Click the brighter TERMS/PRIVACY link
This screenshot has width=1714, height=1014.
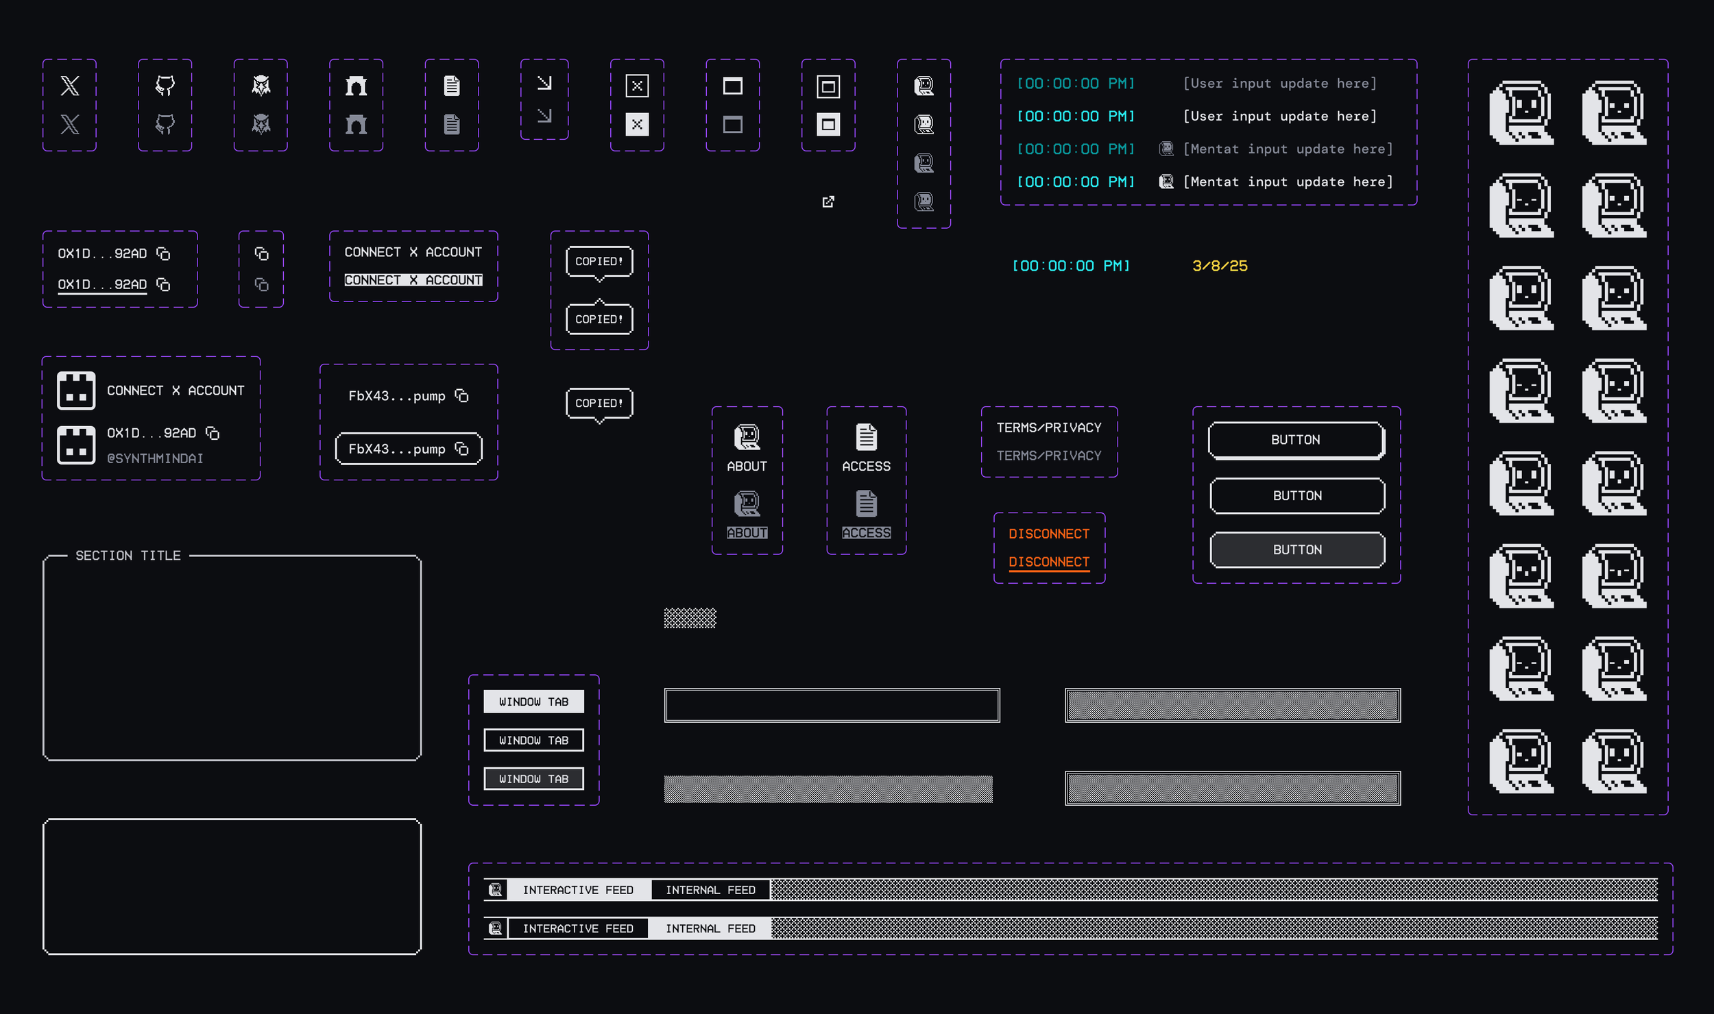click(1048, 428)
